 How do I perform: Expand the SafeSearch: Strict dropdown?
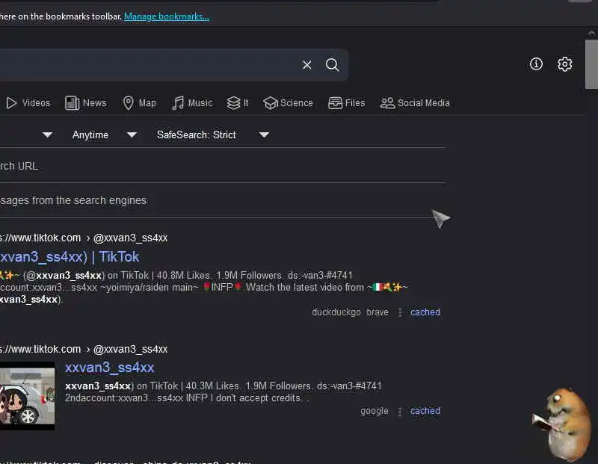[x=213, y=135]
